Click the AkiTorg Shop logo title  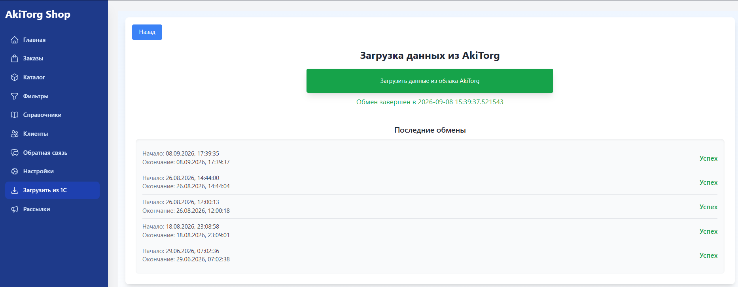point(38,15)
